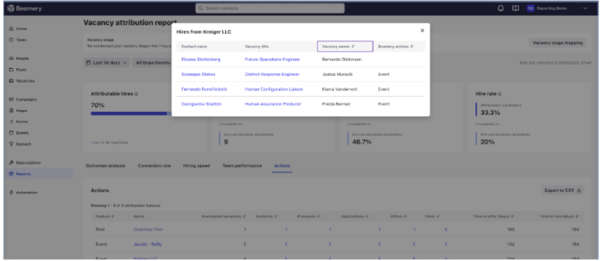Image resolution: width=601 pixels, height=261 pixels.
Task: Open Data explorer in the sidebar
Action: (x=25, y=162)
